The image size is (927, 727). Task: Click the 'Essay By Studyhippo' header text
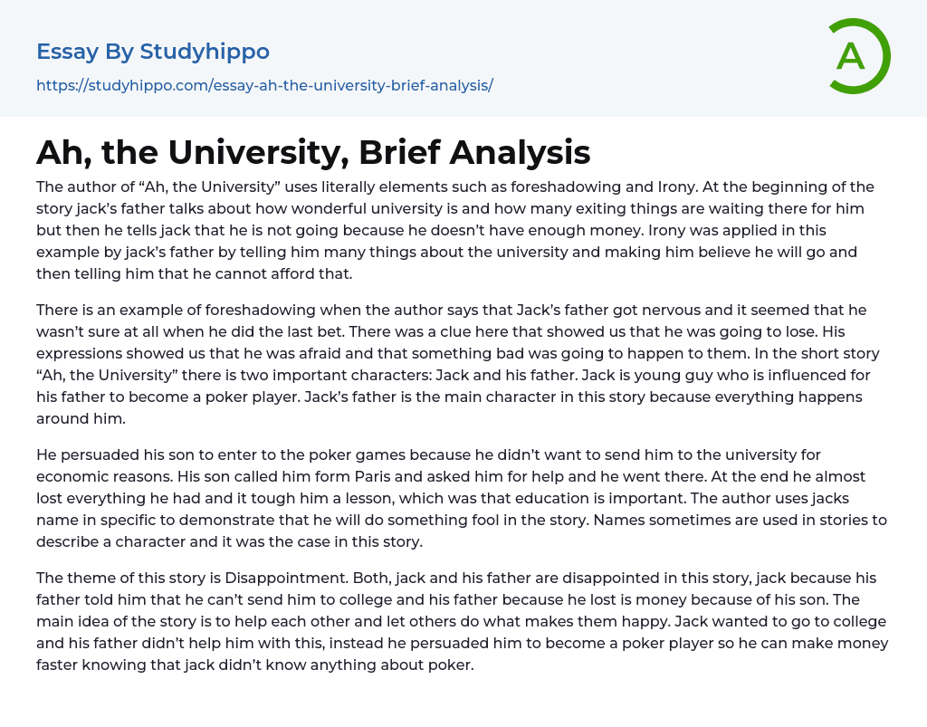153,52
